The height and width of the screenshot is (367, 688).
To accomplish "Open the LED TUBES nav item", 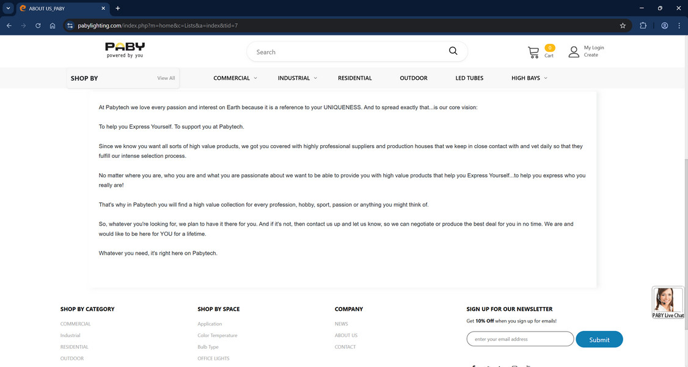I will [x=469, y=78].
